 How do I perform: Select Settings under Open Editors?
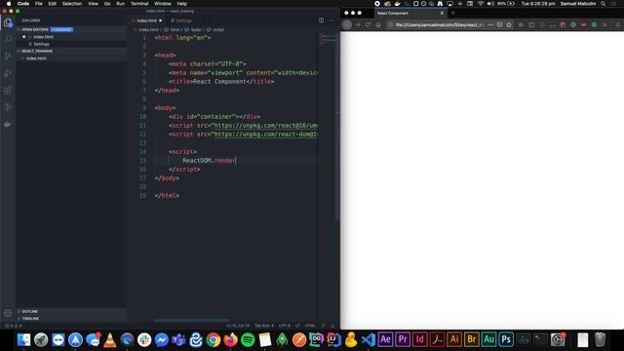tap(41, 44)
